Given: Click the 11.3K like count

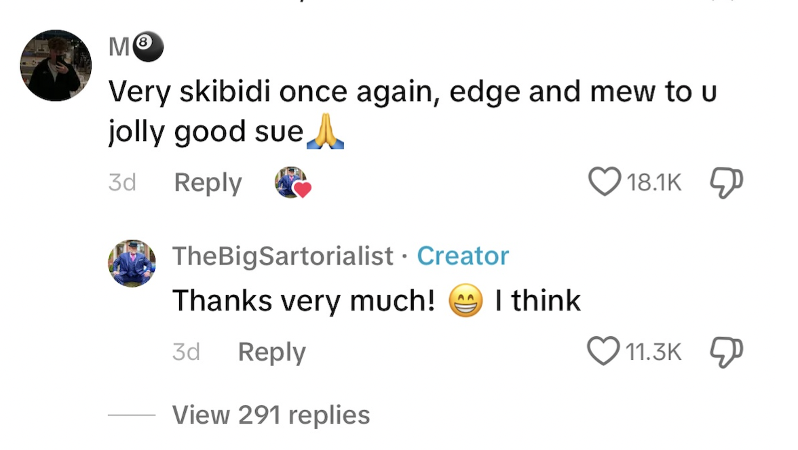Looking at the screenshot, I should 654,352.
